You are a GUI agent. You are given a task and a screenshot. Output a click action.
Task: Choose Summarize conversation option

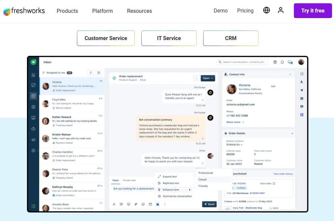[175, 196]
